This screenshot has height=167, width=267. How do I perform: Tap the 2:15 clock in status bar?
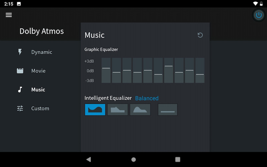tap(9, 4)
